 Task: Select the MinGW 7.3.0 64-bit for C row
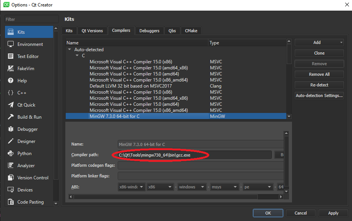tap(176, 116)
